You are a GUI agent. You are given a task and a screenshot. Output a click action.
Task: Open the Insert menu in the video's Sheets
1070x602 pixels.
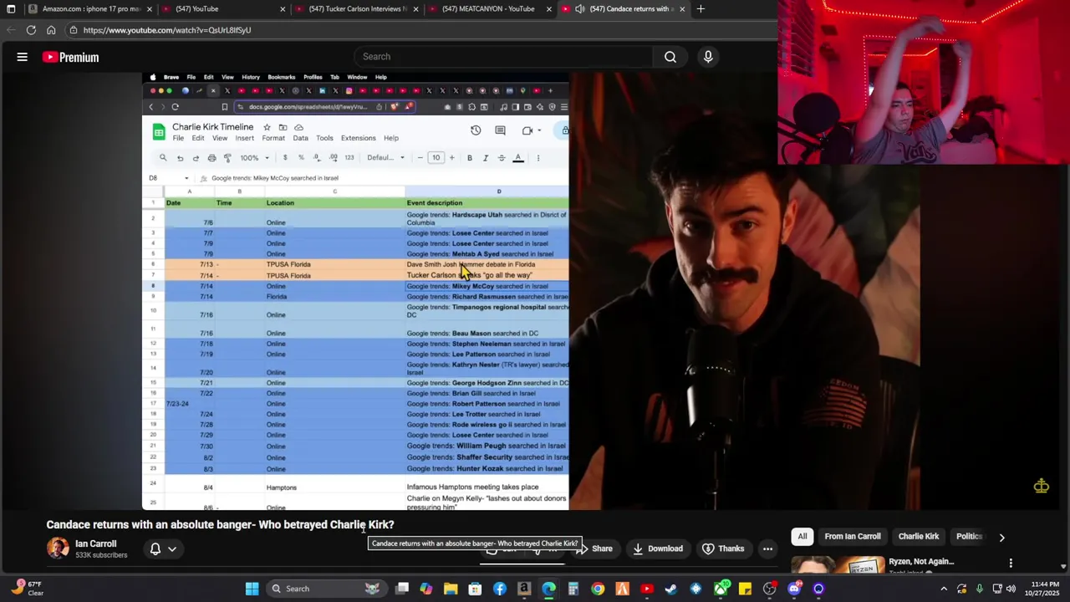[244, 138]
